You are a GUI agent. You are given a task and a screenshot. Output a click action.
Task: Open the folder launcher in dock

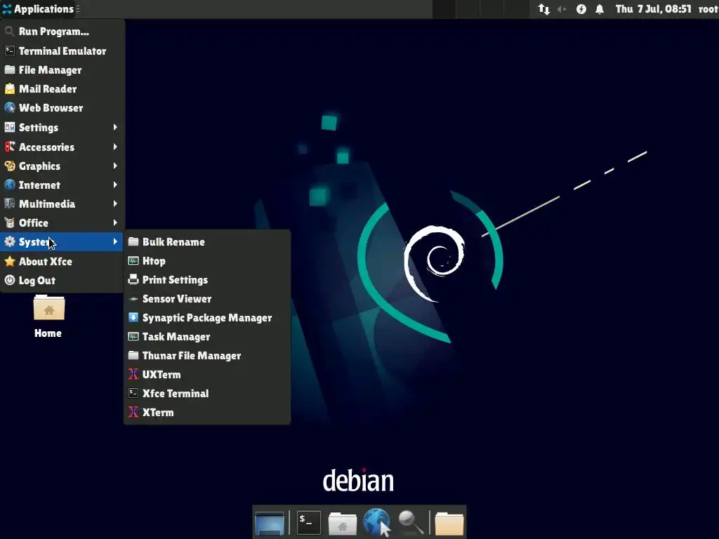[x=449, y=523]
